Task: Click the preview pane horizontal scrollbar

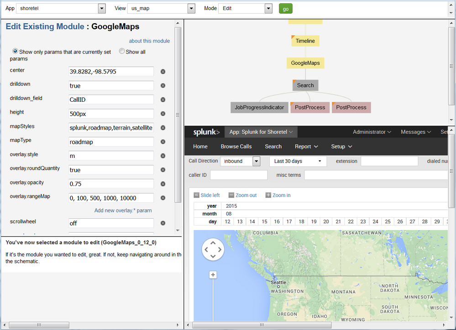Action: (262, 325)
